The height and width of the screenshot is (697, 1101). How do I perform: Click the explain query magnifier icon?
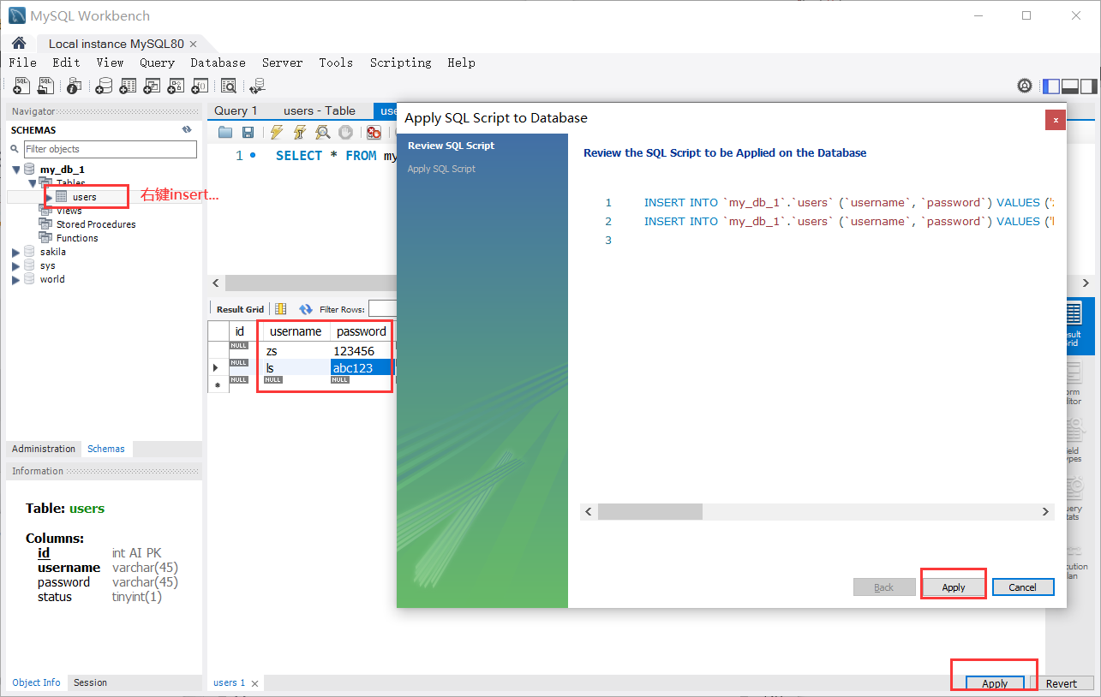322,132
